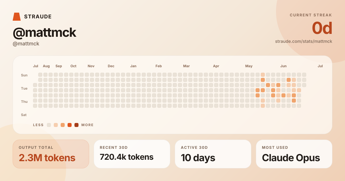Click the MORE legend label

(x=87, y=125)
